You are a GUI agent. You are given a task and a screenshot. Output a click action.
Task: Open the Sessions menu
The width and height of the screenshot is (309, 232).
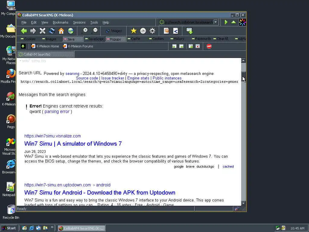coord(79,22)
